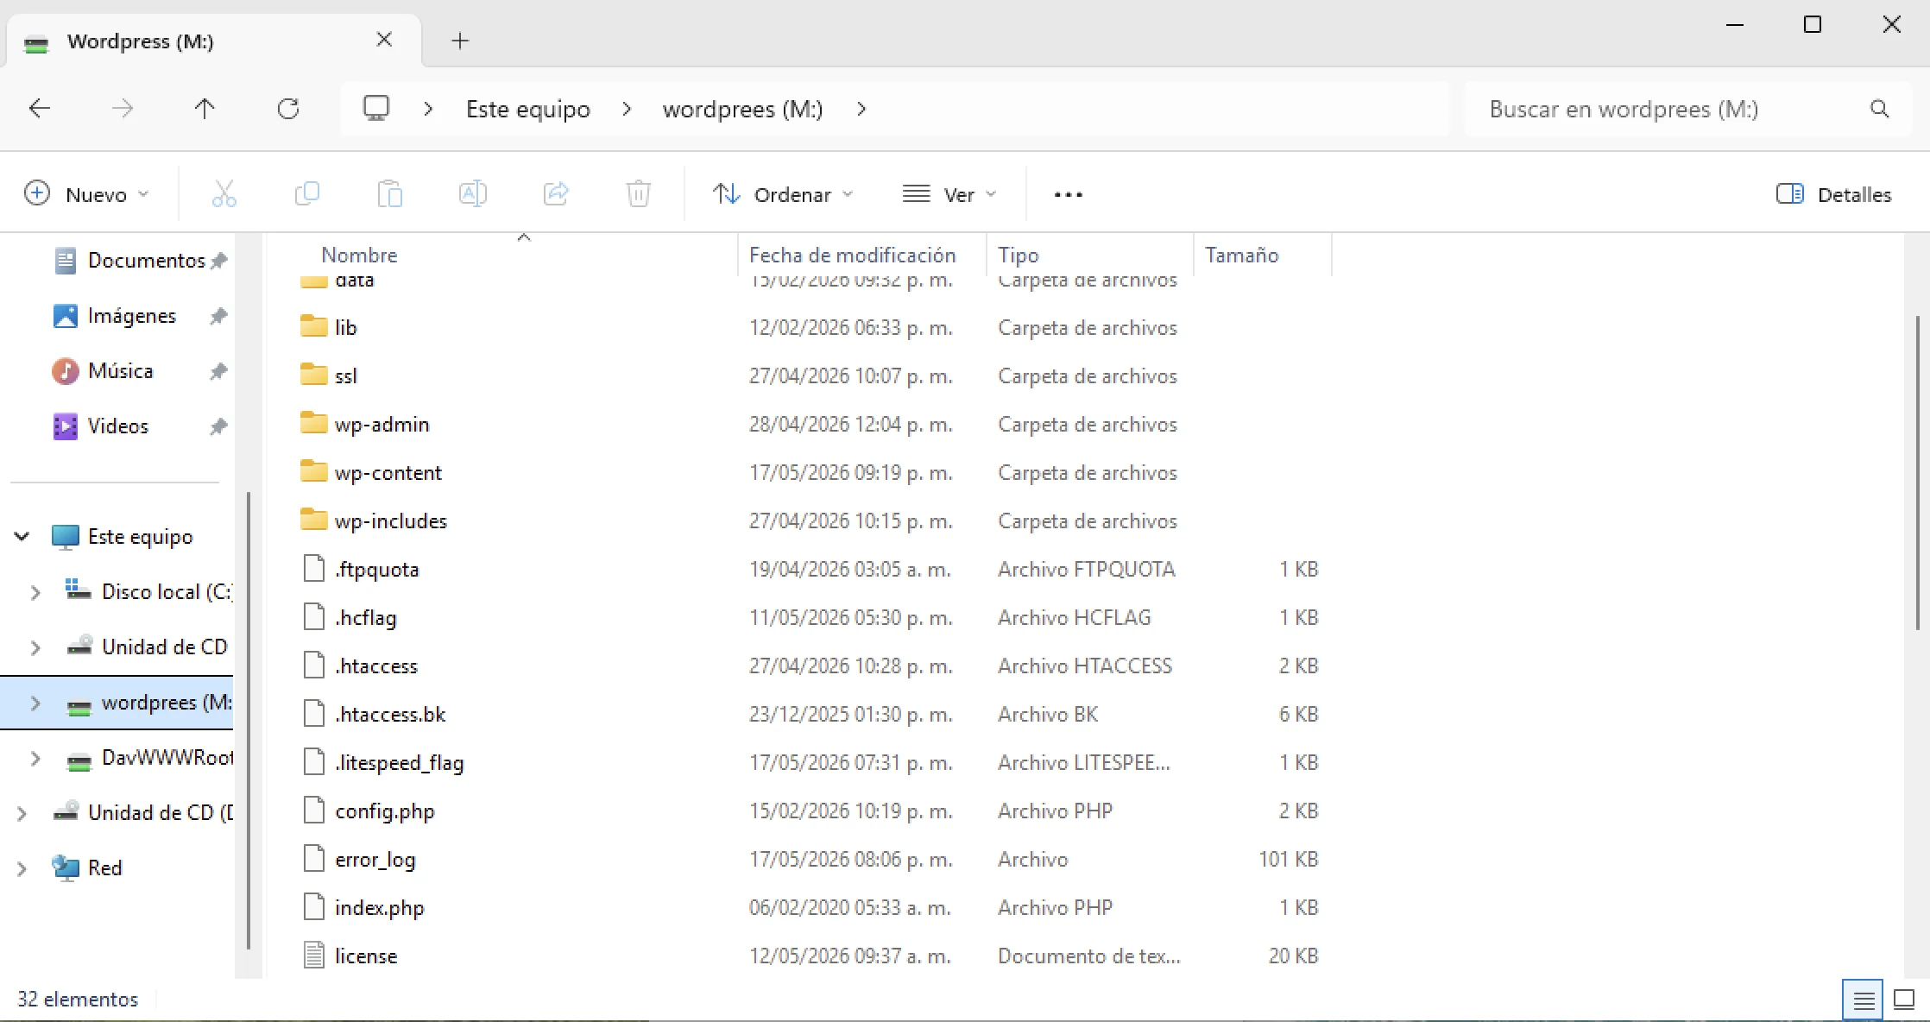Add a new tab with plus
Image resolution: width=1930 pixels, height=1022 pixels.
460,41
